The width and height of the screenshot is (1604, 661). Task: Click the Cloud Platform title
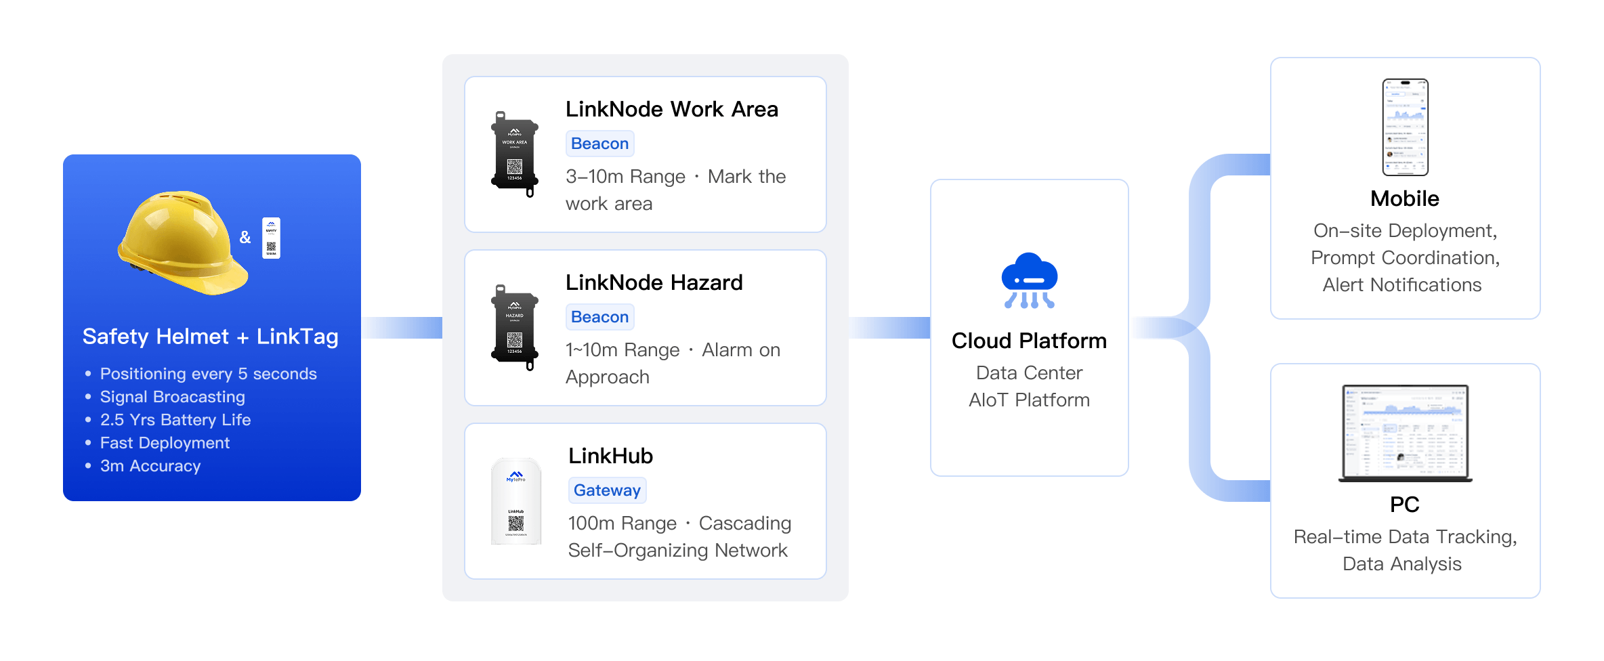point(1029,341)
